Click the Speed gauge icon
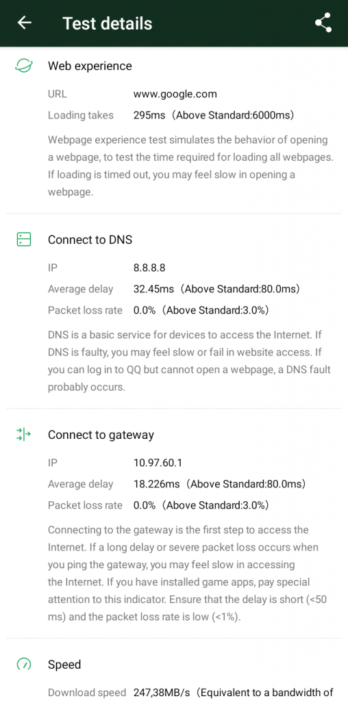The image size is (348, 701). point(24,664)
